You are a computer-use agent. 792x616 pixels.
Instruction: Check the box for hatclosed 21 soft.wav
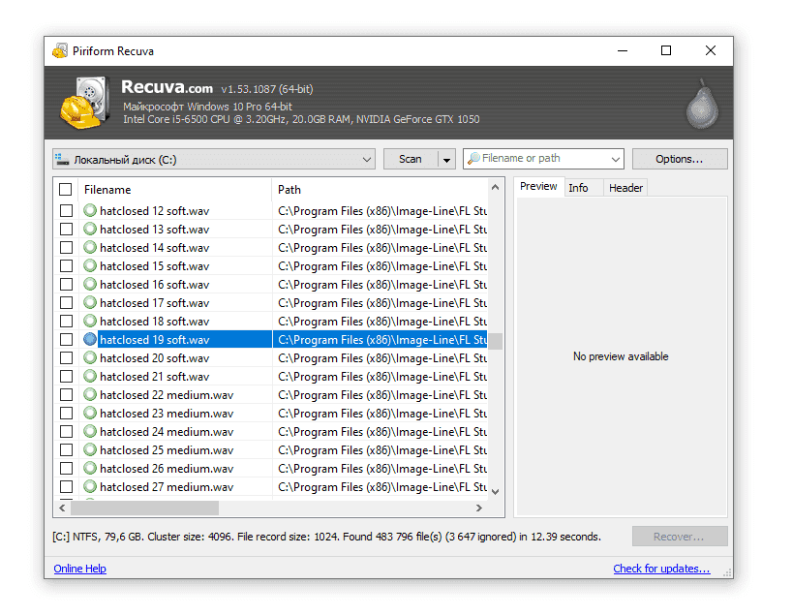pos(66,377)
